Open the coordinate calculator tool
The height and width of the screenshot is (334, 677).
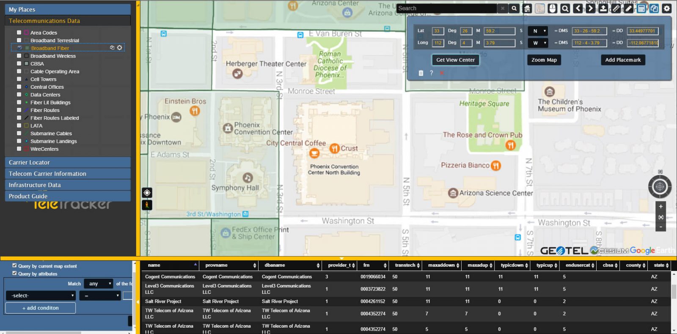tap(641, 8)
